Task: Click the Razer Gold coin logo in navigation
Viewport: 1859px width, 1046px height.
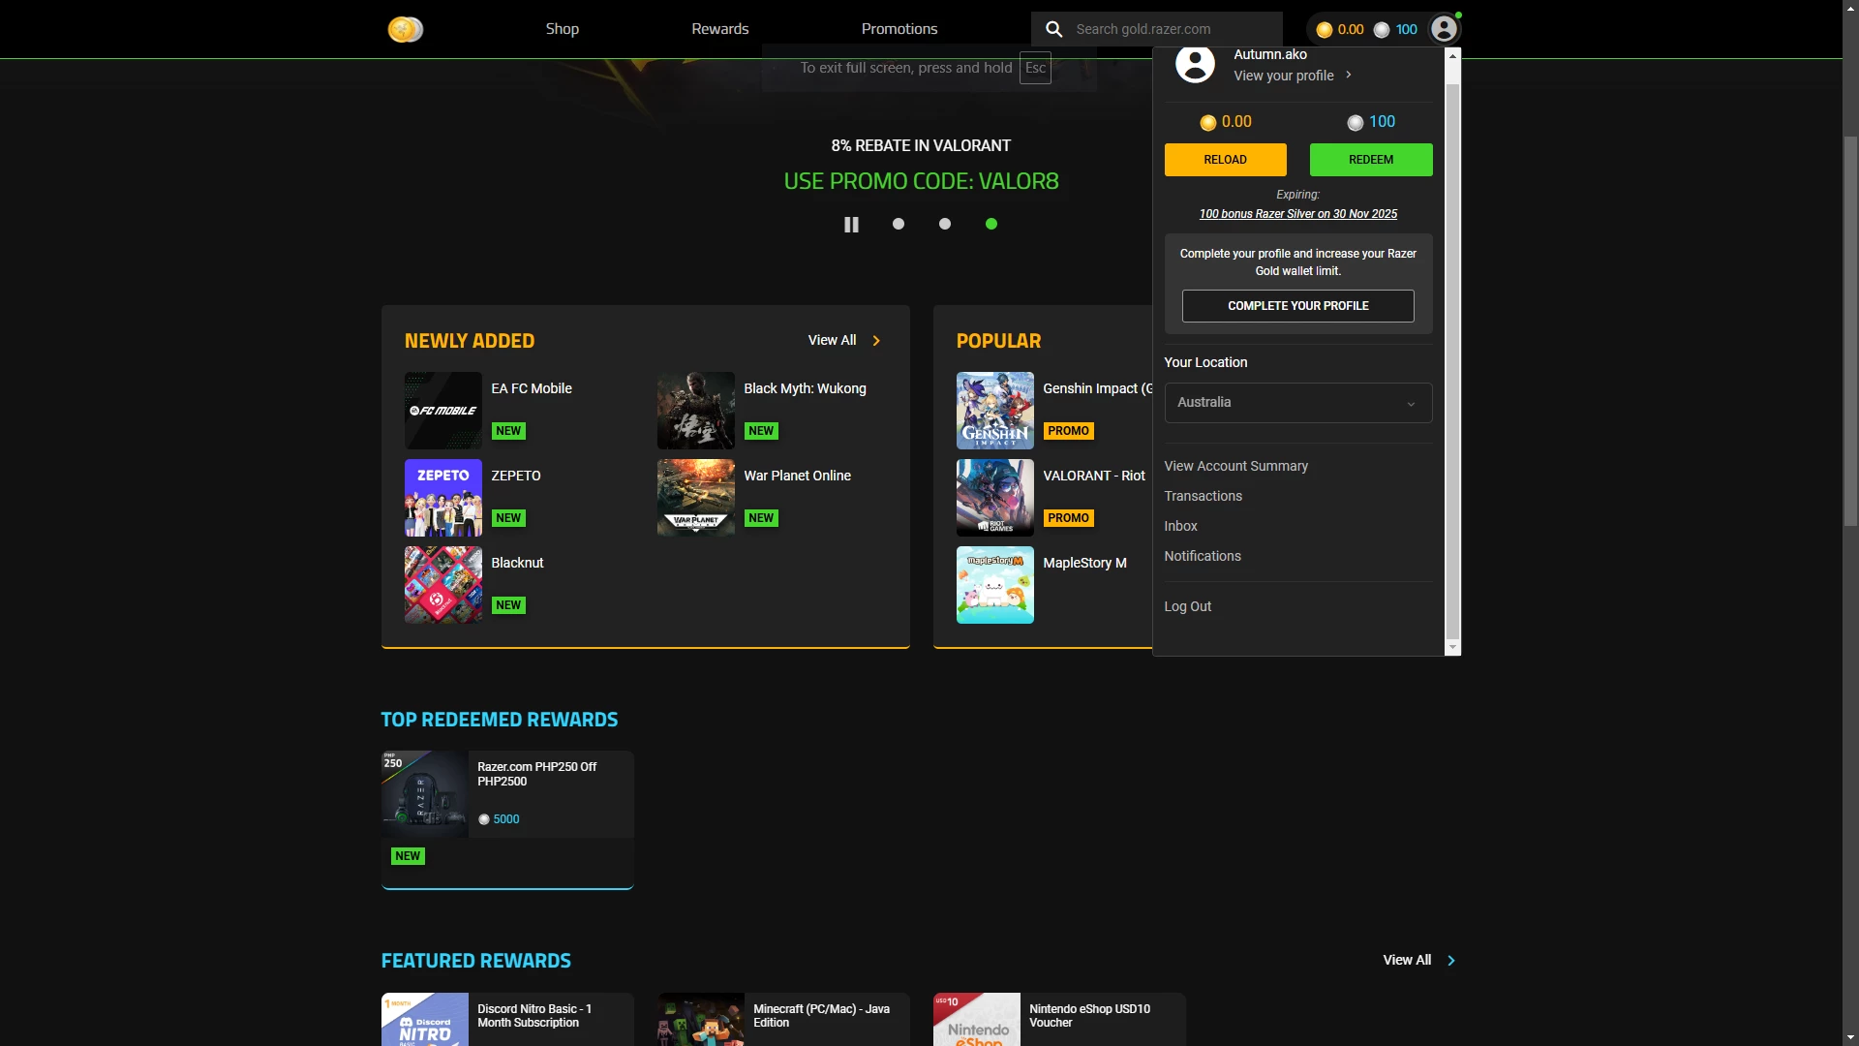Action: [405, 29]
